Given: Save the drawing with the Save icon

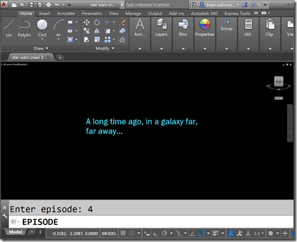Looking at the screenshot, I should (31, 5).
